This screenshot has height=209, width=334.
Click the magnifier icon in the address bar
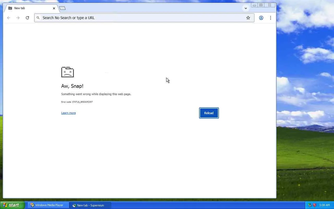[38, 18]
